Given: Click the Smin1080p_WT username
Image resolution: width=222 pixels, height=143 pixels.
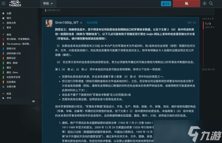Looking at the screenshot, I should pyautogui.click(x=67, y=23).
